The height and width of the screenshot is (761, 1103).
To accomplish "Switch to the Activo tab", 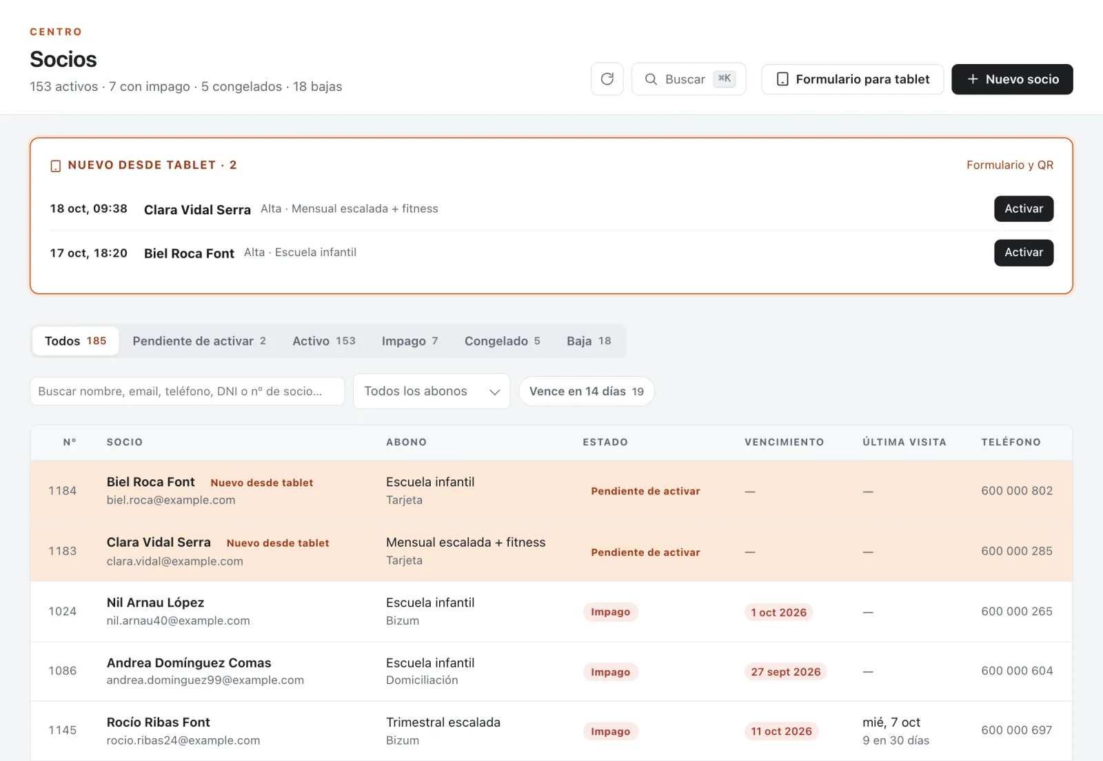I will [324, 341].
